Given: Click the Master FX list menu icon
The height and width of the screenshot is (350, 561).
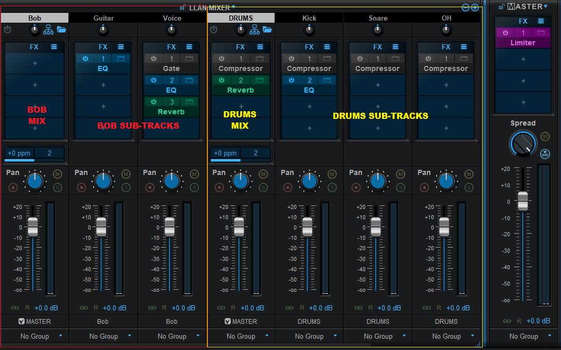Looking at the screenshot, I should tap(541, 21).
